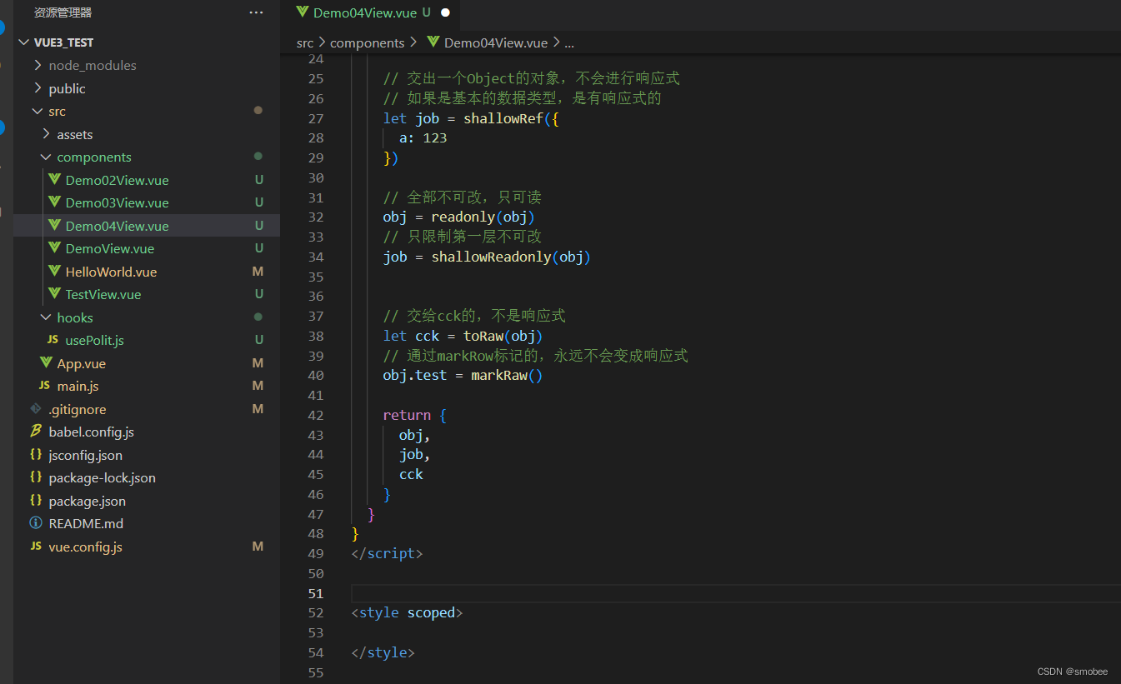Click the Vue icon in the editor tab
This screenshot has width=1121, height=684.
pyautogui.click(x=303, y=12)
